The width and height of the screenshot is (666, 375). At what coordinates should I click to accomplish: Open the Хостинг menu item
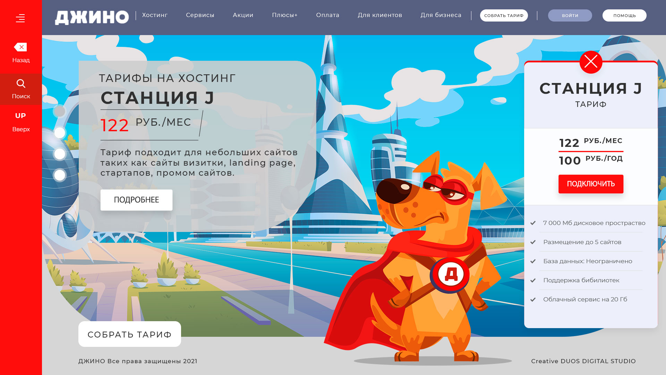[155, 15]
